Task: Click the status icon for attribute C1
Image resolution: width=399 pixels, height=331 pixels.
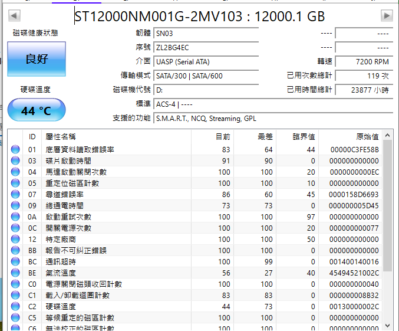Action: point(15,295)
